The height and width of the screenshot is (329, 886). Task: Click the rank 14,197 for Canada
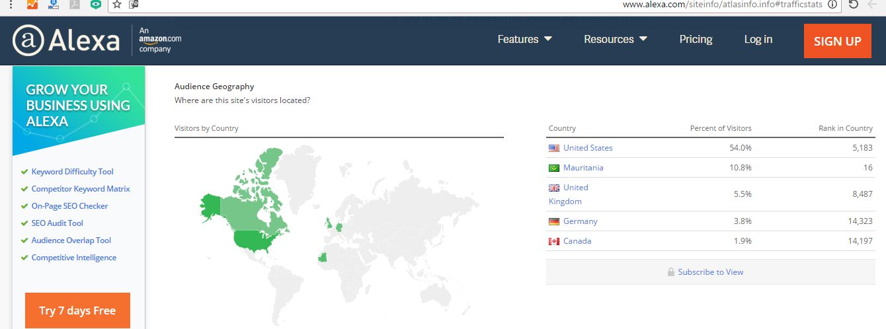[861, 241]
